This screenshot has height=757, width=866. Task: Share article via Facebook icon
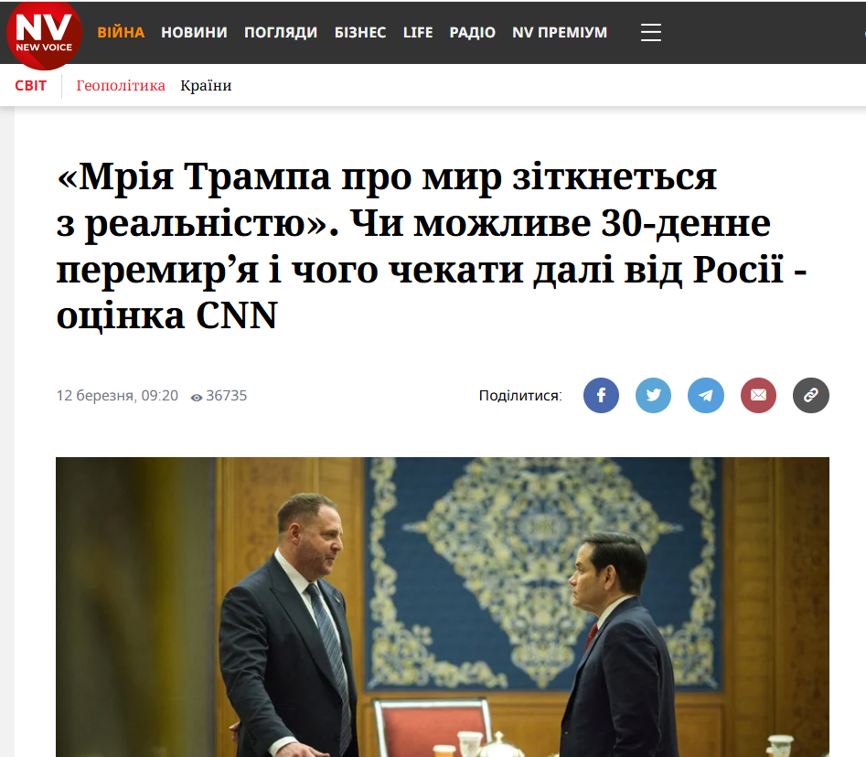point(601,395)
